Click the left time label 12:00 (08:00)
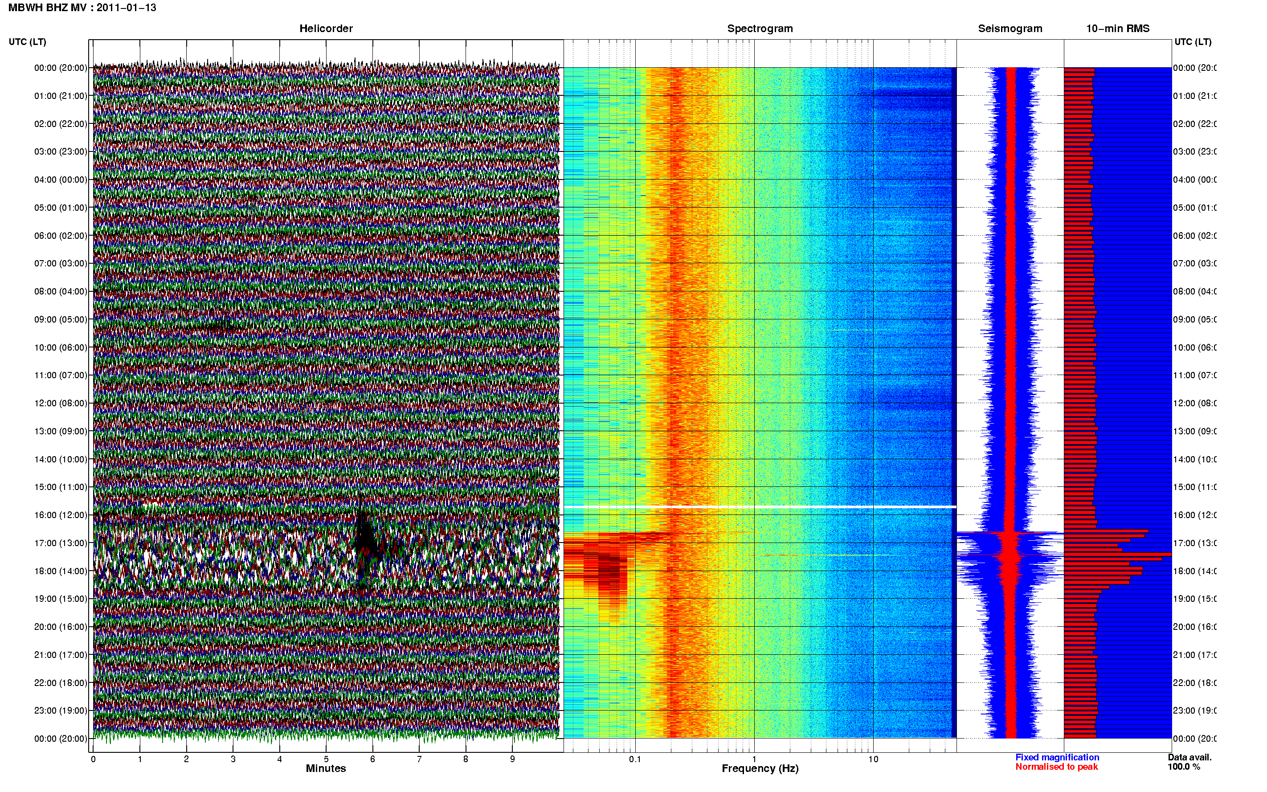1267x792 pixels. click(x=61, y=403)
